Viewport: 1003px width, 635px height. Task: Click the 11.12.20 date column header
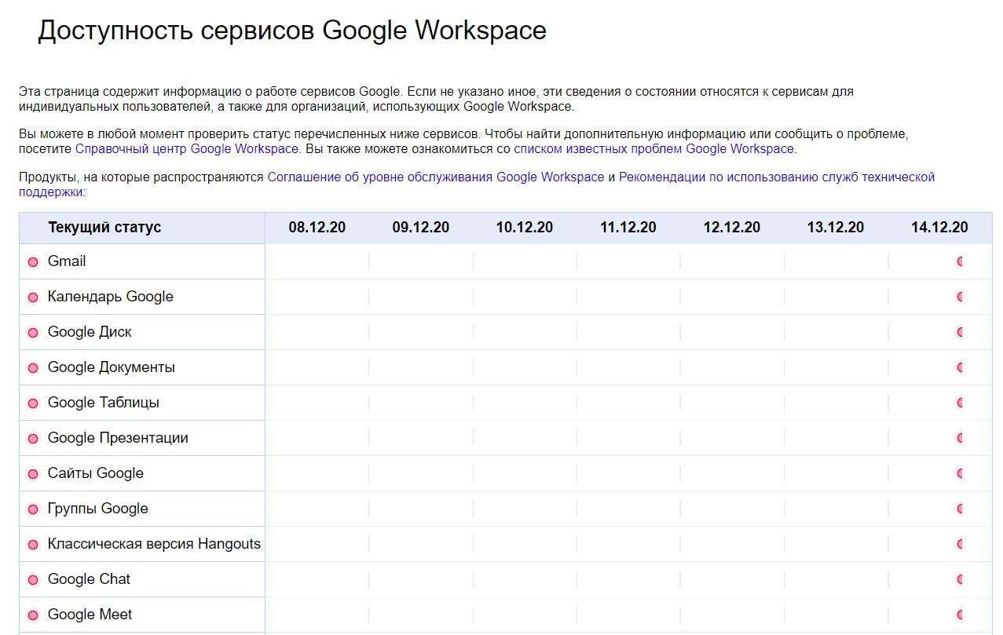628,228
